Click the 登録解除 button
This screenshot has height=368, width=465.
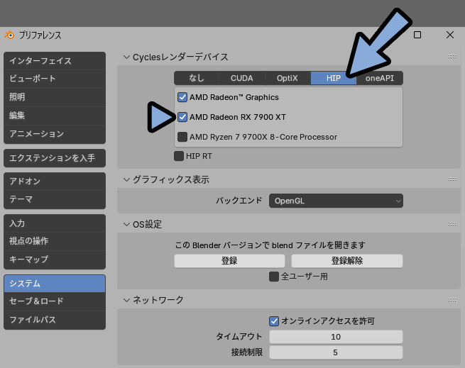click(x=347, y=261)
